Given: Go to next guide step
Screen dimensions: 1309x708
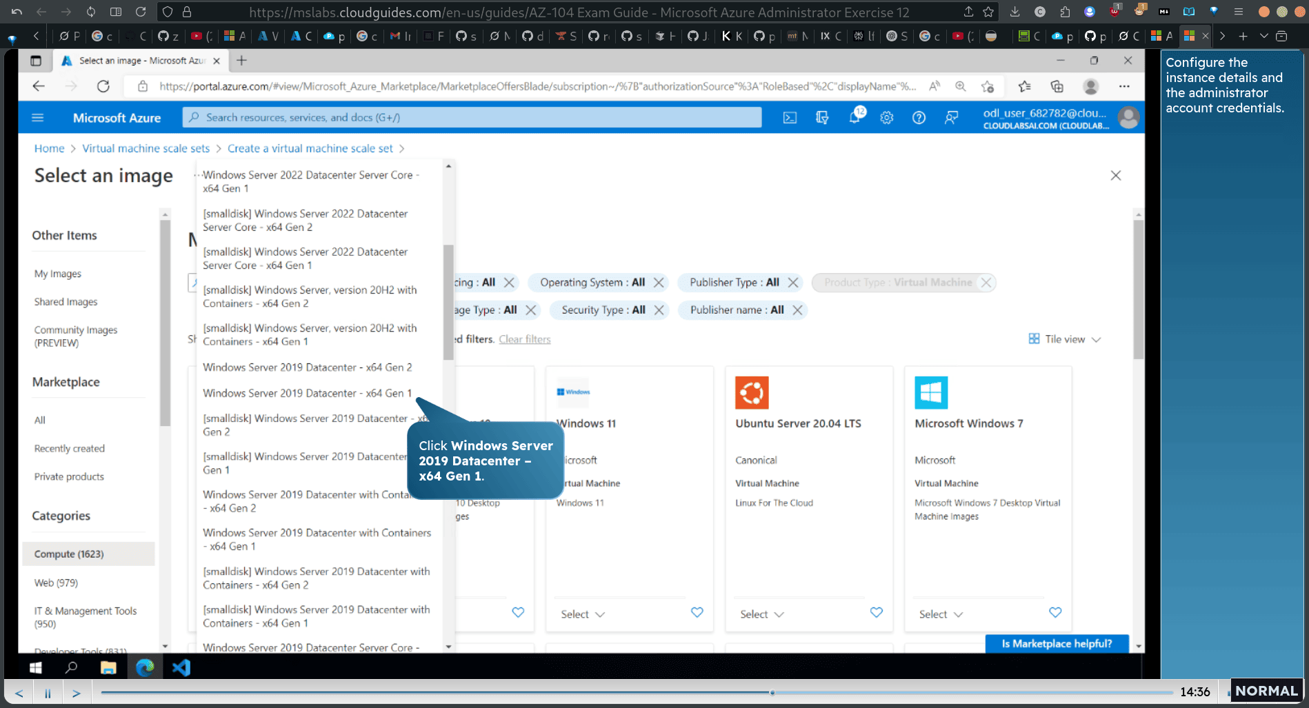Looking at the screenshot, I should pos(77,694).
